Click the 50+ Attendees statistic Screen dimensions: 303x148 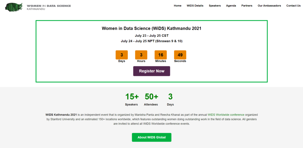pos(151,99)
